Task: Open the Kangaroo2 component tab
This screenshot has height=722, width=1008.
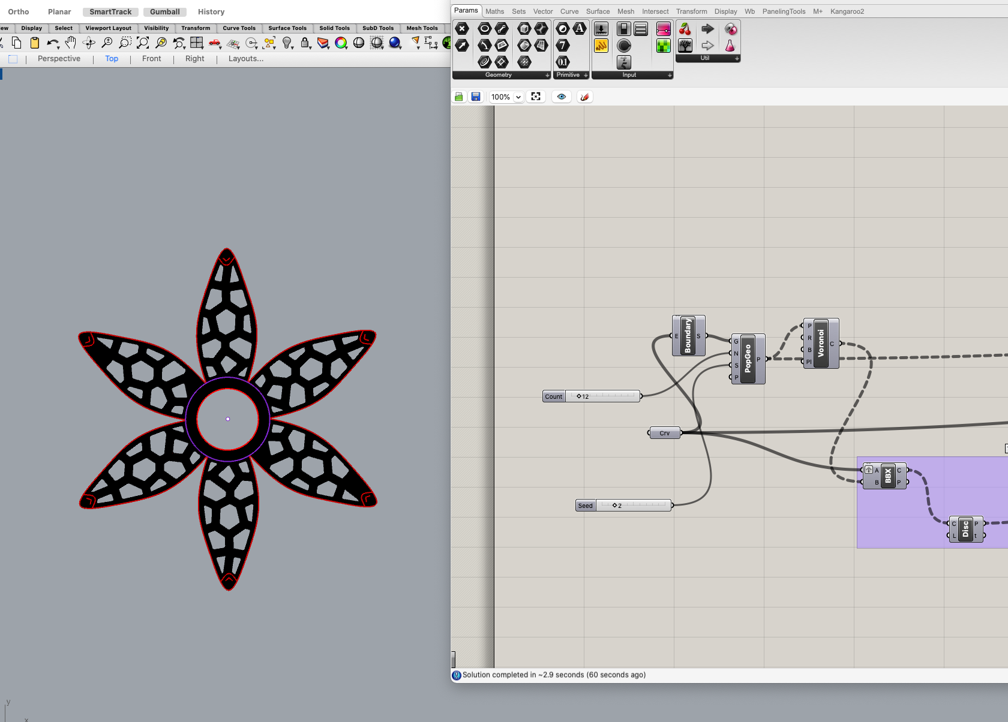Action: (847, 11)
